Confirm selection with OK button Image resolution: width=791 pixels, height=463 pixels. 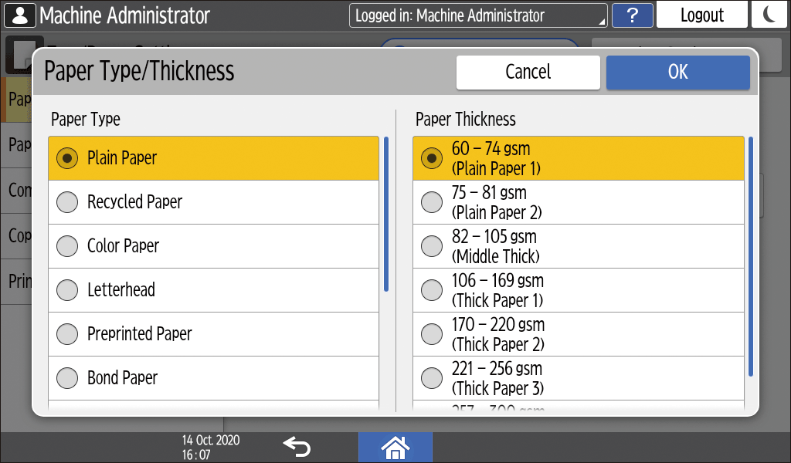677,72
